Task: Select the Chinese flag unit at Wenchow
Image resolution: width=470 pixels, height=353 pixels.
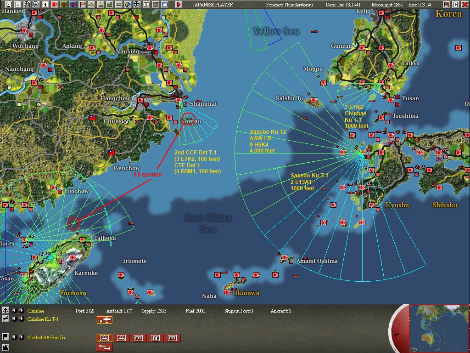Action: coord(112,153)
